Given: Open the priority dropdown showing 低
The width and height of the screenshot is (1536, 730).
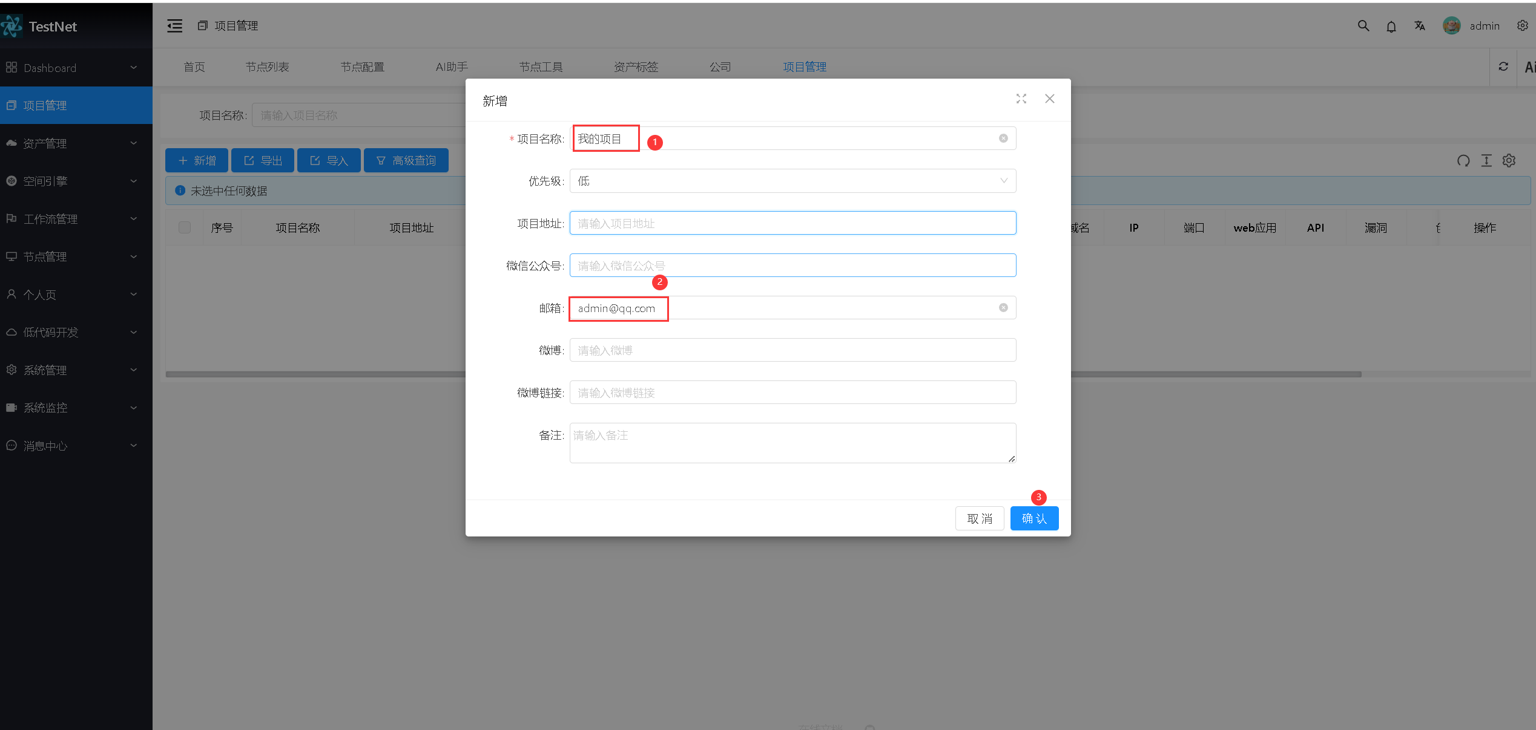Looking at the screenshot, I should point(792,181).
